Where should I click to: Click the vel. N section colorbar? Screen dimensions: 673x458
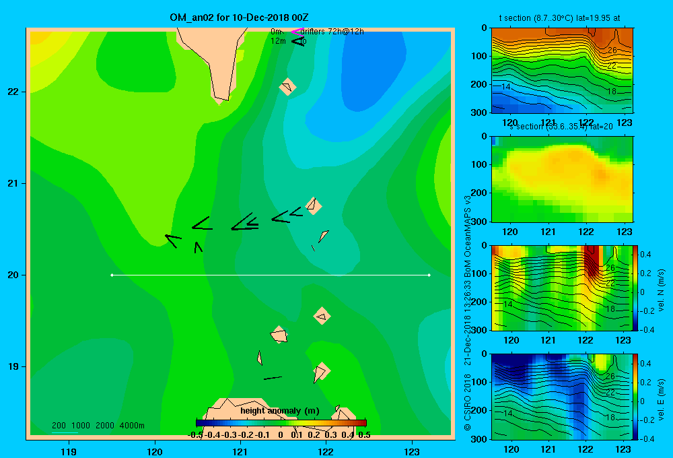pos(635,288)
